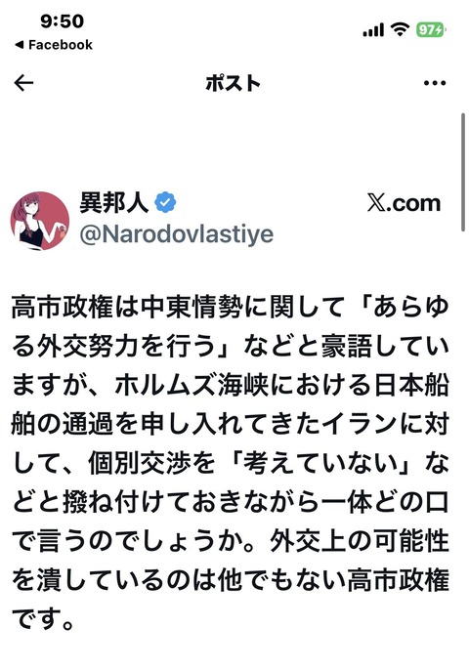Viewport: 469px width, 670px height.
Task: Click the vertical scrollbar on the right edge
Action: pyautogui.click(x=463, y=172)
